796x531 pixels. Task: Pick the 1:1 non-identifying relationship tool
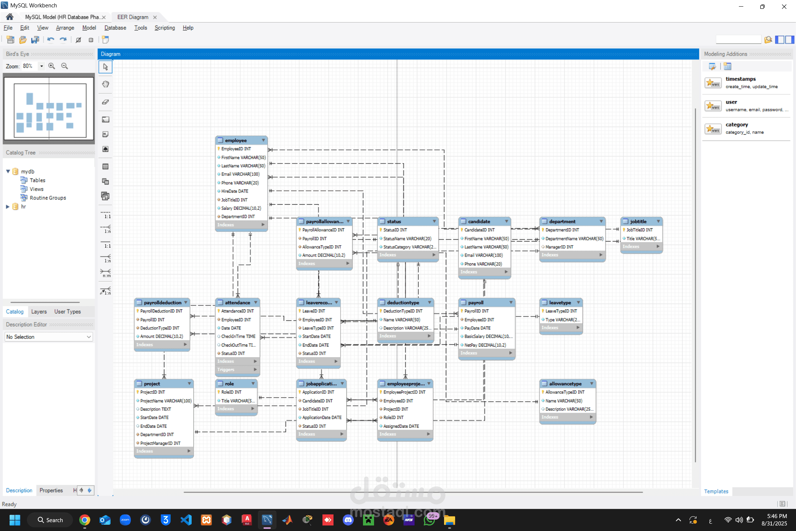105,215
